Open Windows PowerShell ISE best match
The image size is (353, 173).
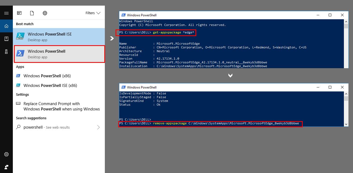[59, 37]
